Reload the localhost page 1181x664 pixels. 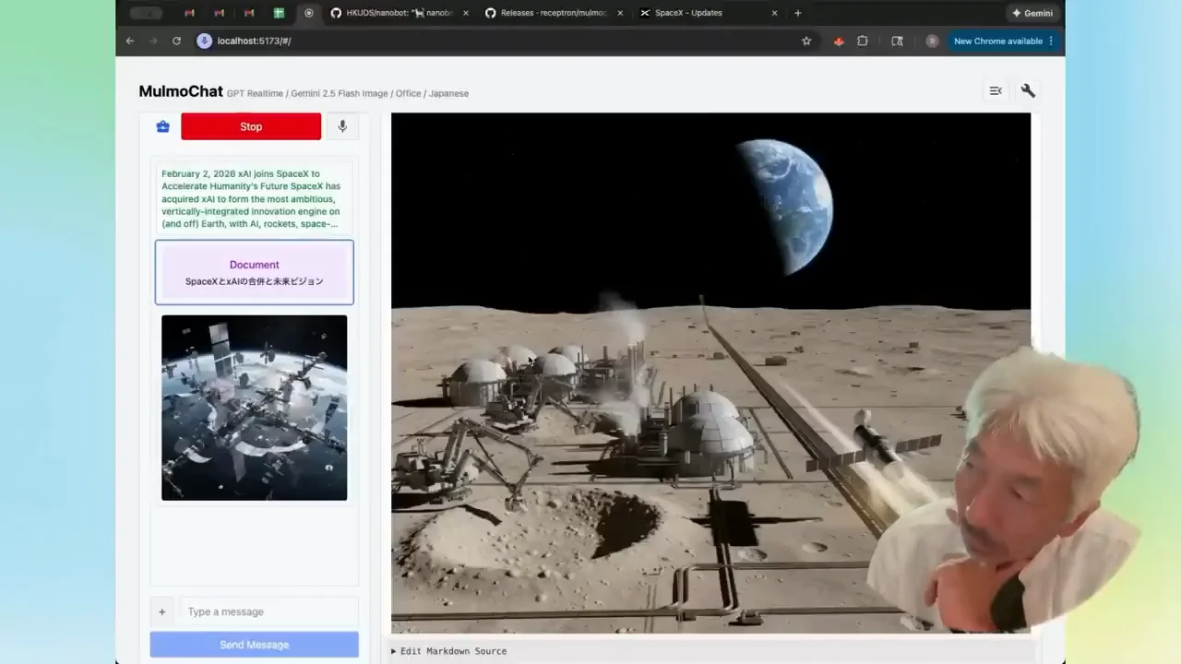pos(176,41)
